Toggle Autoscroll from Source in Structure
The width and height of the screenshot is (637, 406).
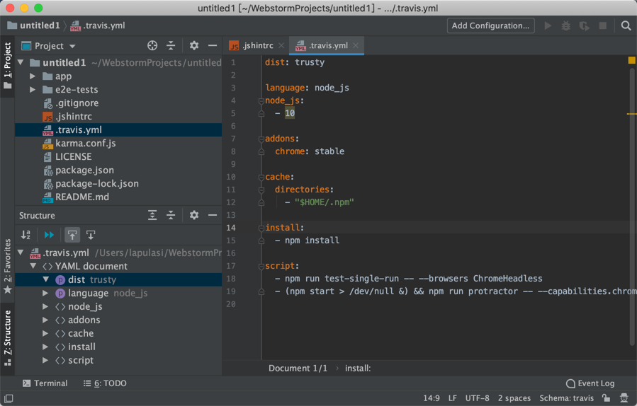[x=91, y=235]
